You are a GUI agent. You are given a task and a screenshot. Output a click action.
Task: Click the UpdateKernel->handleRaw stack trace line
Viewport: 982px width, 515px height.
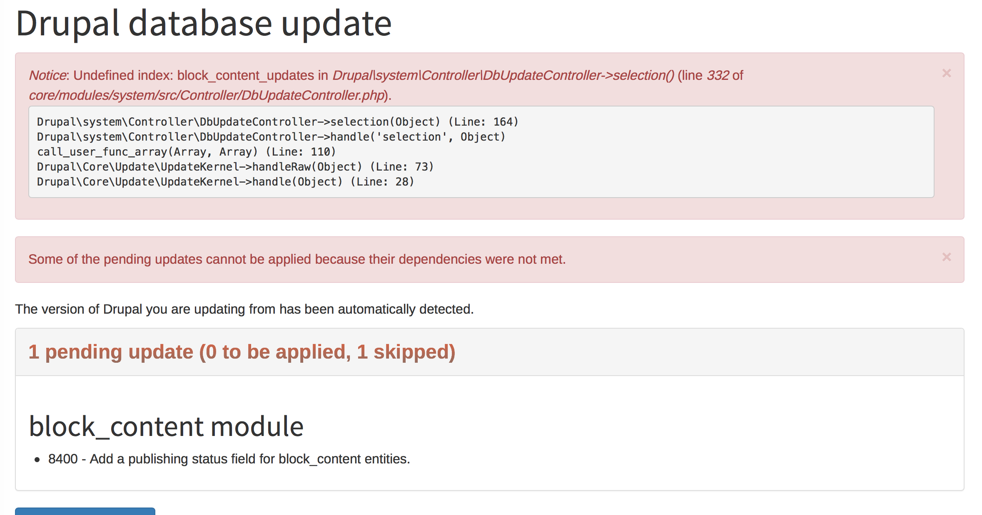point(235,167)
